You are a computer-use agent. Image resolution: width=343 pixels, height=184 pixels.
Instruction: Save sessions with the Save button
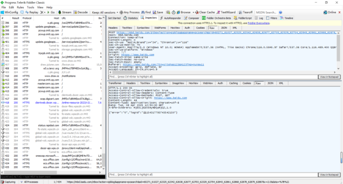pyautogui.click(x=158, y=12)
